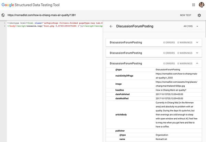Click the articleBody text value
This screenshot has width=206, height=142.
pos(177,115)
